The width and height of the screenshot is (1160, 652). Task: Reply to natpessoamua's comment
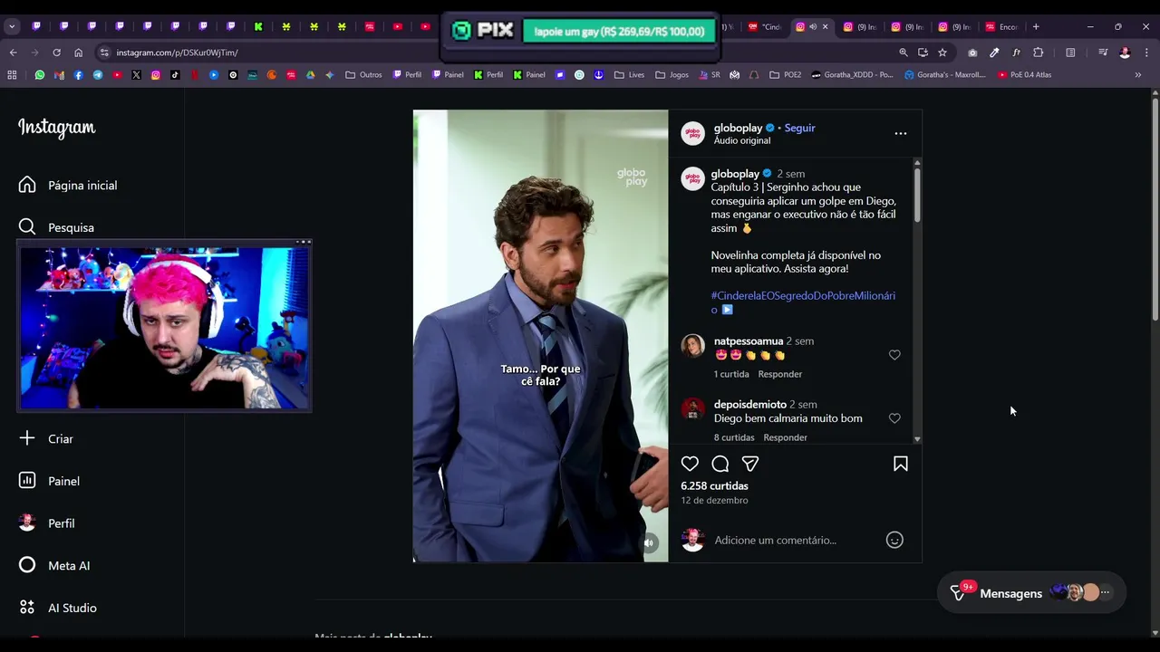[x=780, y=374]
